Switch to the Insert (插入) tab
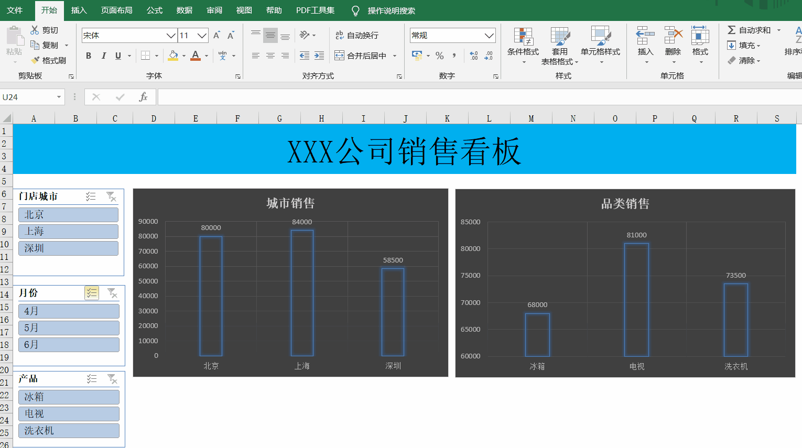Screen dimensions: 802x448 tap(79, 10)
